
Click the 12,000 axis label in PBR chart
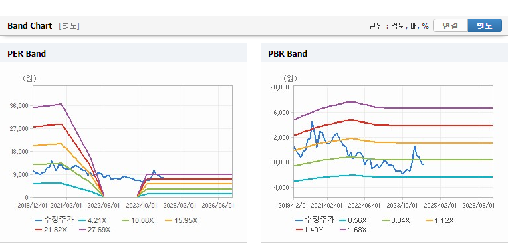(281, 138)
